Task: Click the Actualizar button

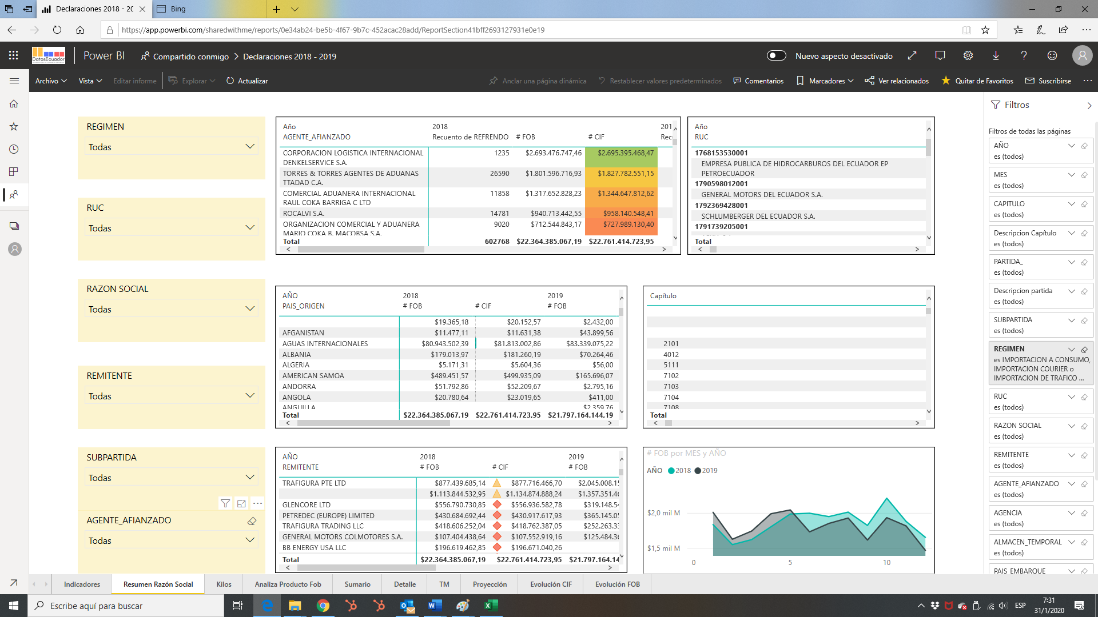Action: (247, 81)
